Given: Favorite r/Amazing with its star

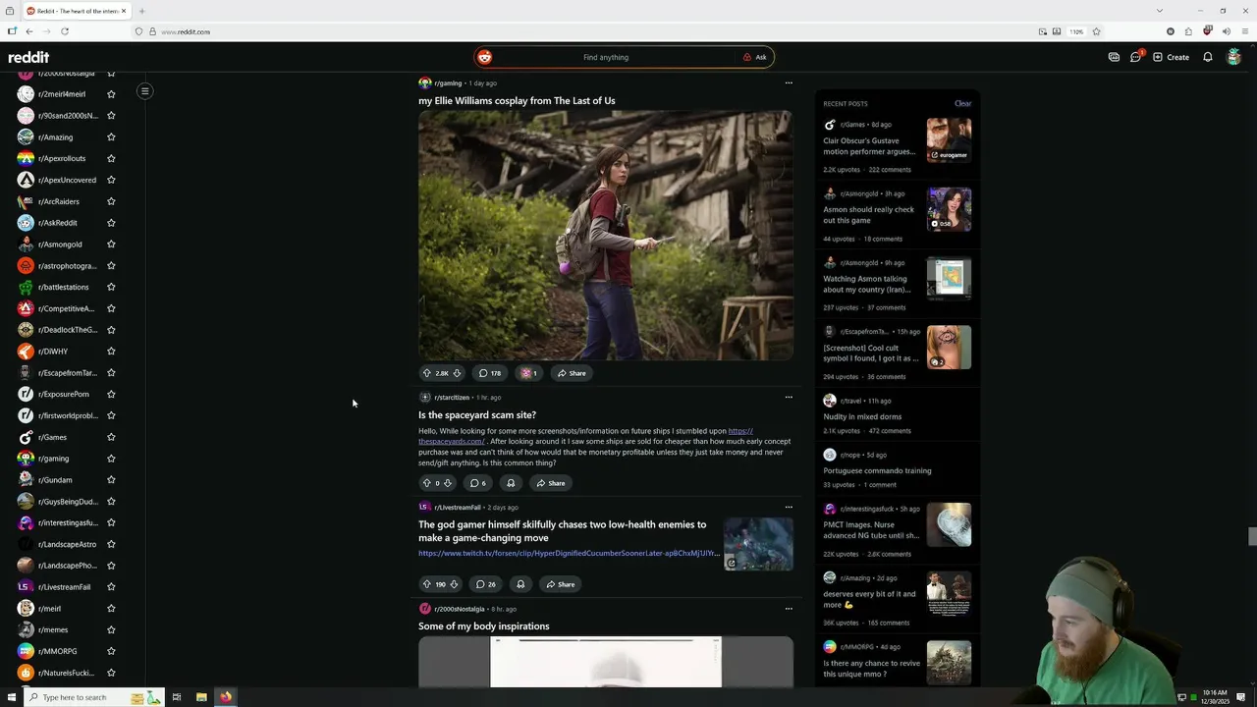Looking at the screenshot, I should [111, 137].
